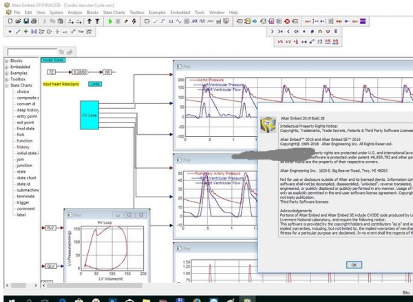413x302 pixels.
Task: Select the QLV variable block
Action: tap(50, 266)
